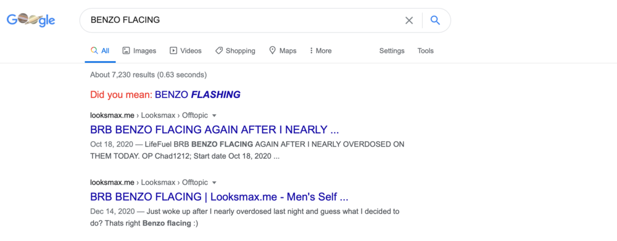This screenshot has width=617, height=241.
Task: Click the BENZO FLASHING suggestion link
Action: click(x=197, y=95)
